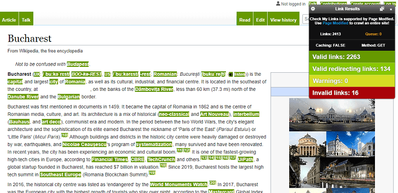Open the city link after largest

pyautogui.click(x=53, y=82)
